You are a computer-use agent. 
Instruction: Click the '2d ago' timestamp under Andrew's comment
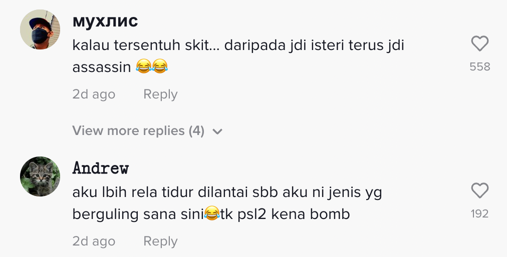pos(94,241)
